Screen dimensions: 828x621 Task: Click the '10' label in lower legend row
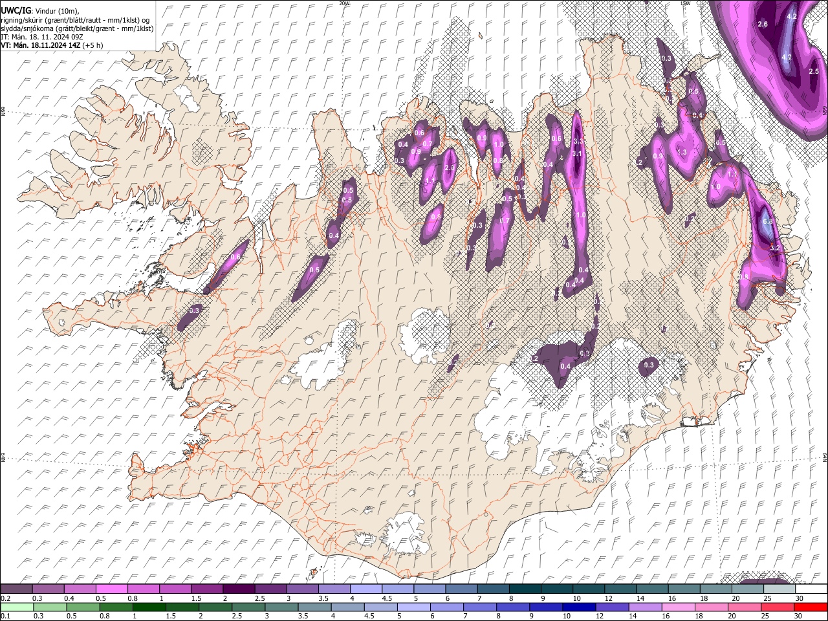(x=566, y=616)
